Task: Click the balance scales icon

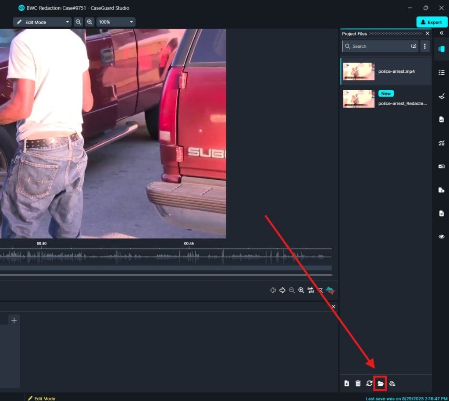Action: tap(392, 383)
